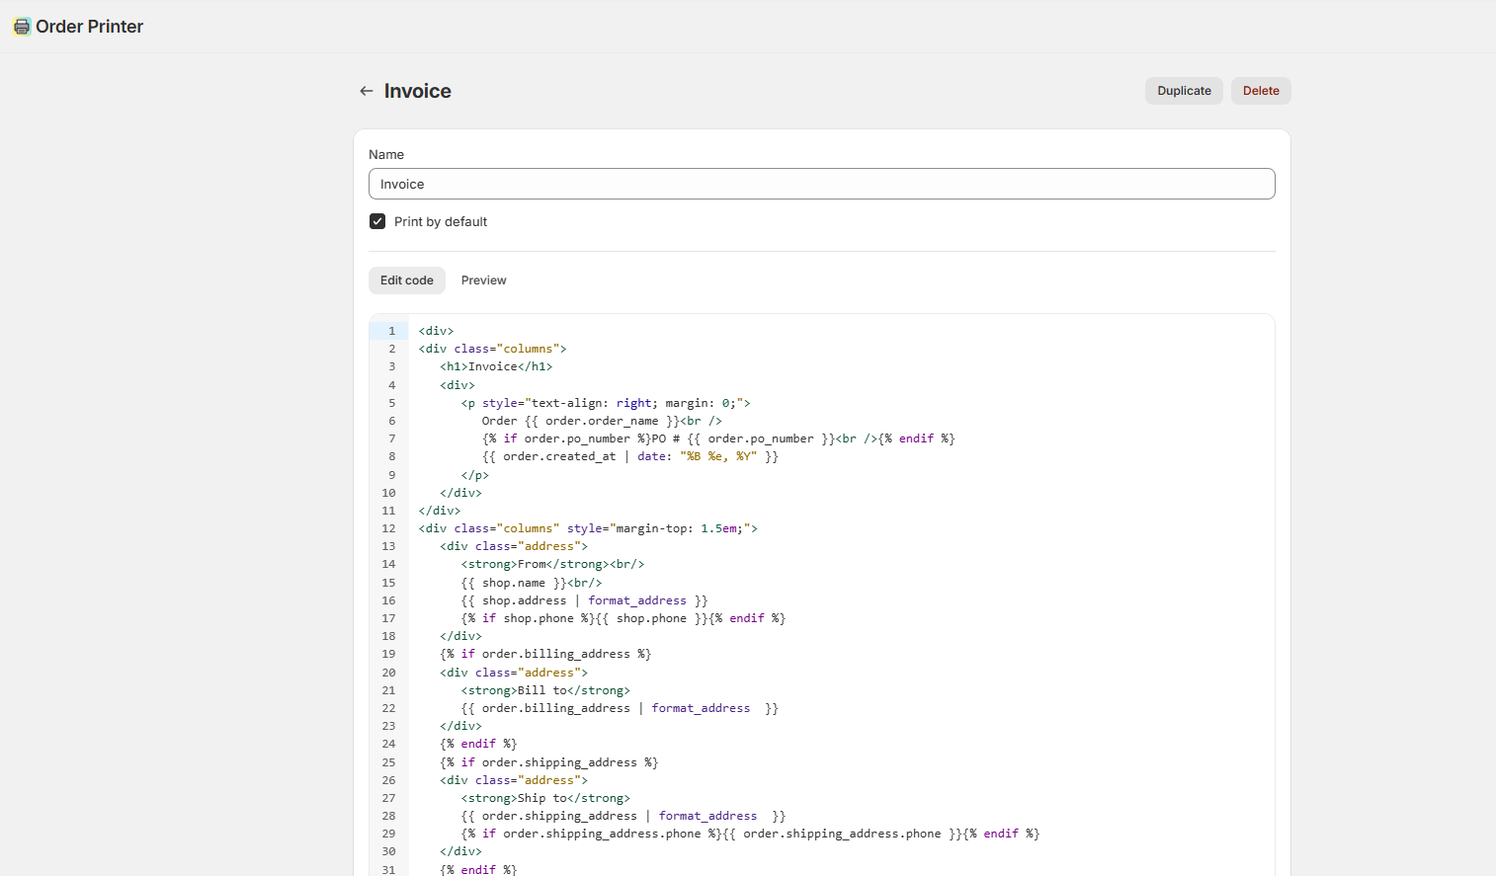Screen dimensions: 1496x876
Task: Click the Invoice page heading
Action: [x=417, y=91]
